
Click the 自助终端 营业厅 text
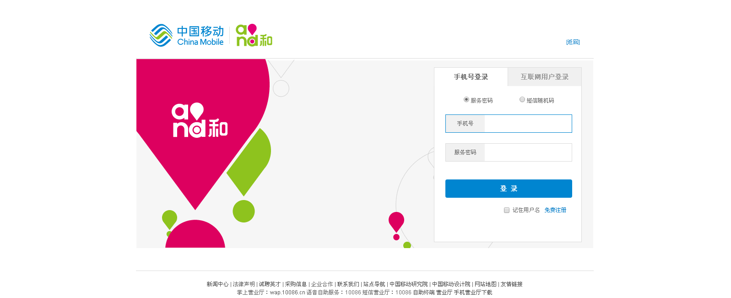point(433,293)
